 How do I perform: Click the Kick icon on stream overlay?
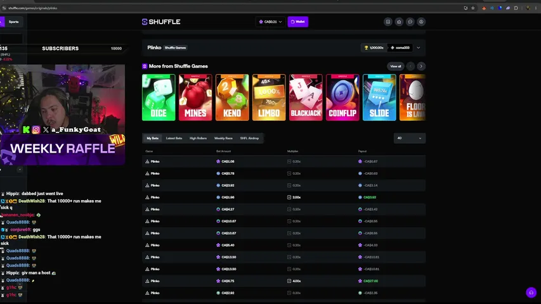26,130
